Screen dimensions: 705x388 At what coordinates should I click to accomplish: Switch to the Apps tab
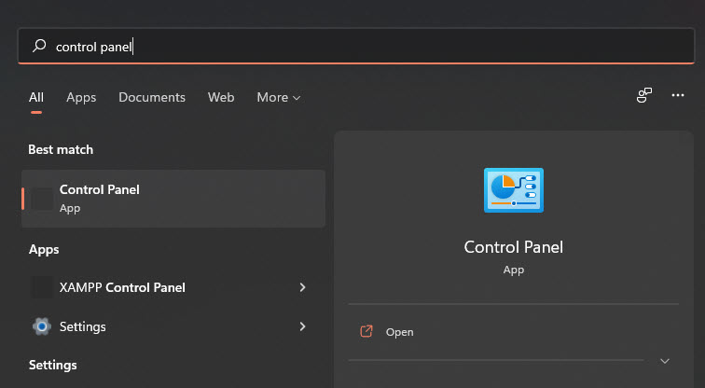coord(81,97)
